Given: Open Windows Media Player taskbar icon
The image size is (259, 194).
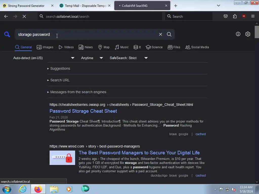Looking at the screenshot, I should click(x=69, y=189).
